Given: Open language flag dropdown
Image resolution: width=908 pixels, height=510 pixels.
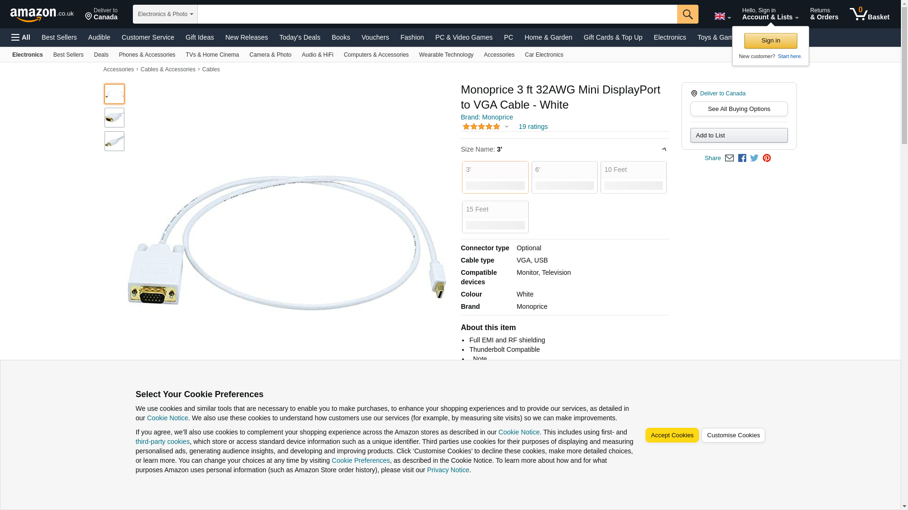Looking at the screenshot, I should click(x=722, y=17).
